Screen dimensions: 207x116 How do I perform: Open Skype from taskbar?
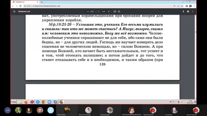[55, 102]
